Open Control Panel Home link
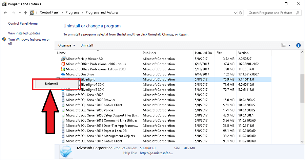Screen dimensions: 305x160 [x=23, y=23]
